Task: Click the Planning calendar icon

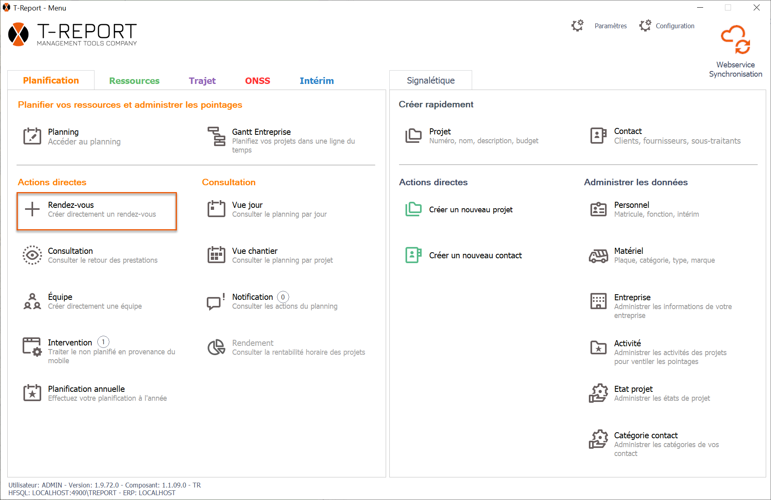Action: click(32, 136)
